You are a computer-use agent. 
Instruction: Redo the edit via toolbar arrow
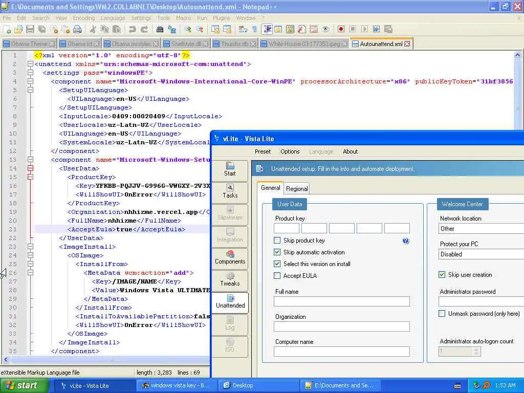pos(144,29)
